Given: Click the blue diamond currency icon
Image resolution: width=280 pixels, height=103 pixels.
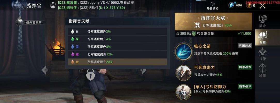Looking at the screenshot, I should point(232,5).
